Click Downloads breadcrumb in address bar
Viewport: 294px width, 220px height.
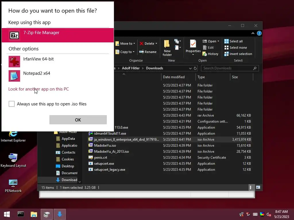click(x=154, y=68)
